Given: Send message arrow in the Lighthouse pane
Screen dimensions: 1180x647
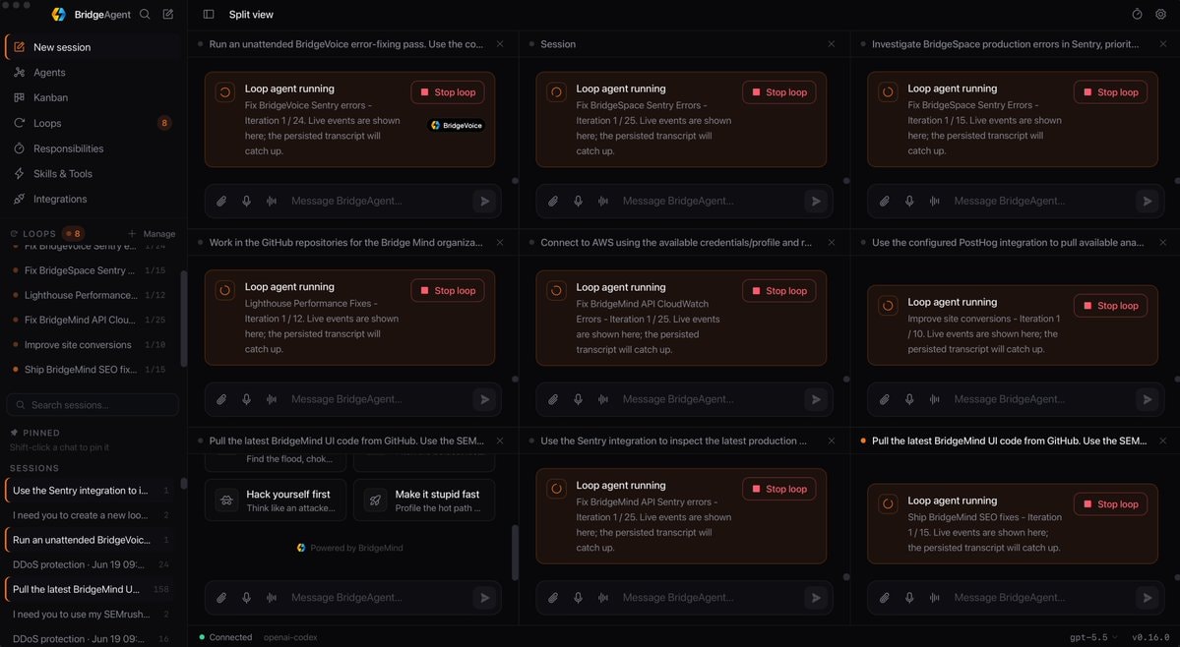Looking at the screenshot, I should pyautogui.click(x=484, y=400).
